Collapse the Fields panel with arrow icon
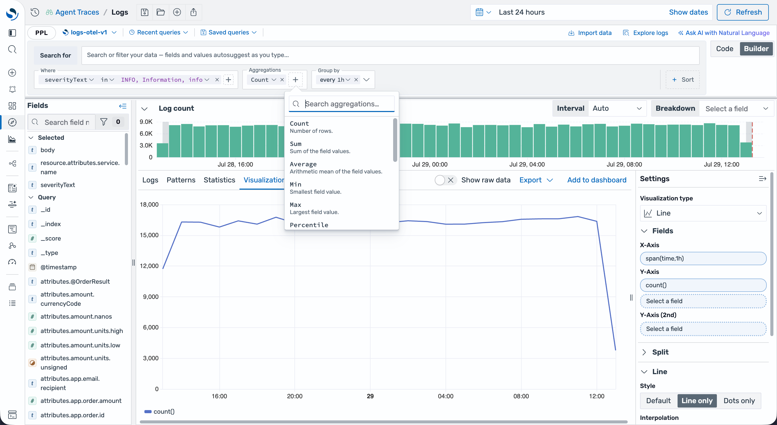 pos(123,106)
